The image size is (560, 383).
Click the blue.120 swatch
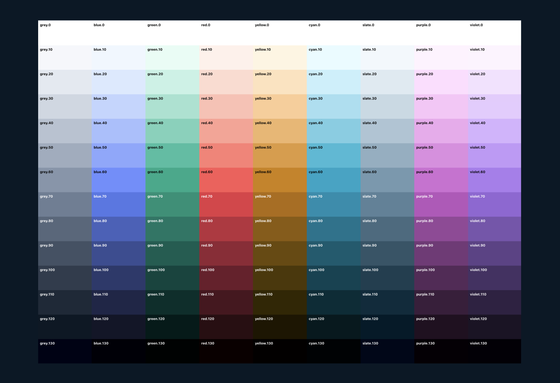pos(118,327)
